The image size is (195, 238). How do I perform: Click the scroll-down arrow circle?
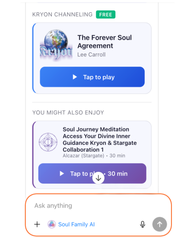click(x=98, y=178)
